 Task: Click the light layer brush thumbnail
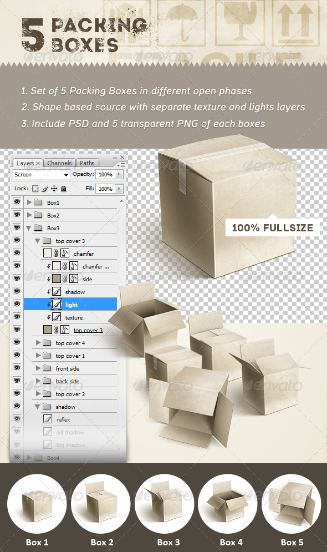57,305
